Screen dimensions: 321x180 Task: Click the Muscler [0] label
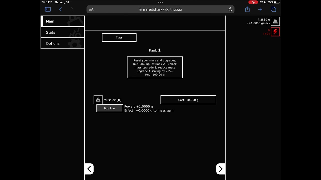112,100
